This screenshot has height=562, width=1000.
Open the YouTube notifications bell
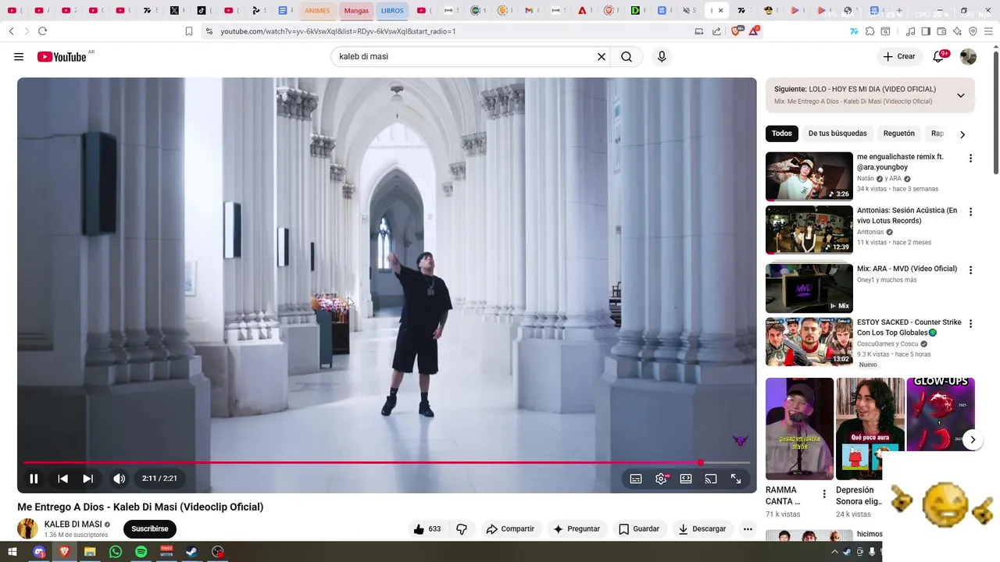[x=939, y=56]
